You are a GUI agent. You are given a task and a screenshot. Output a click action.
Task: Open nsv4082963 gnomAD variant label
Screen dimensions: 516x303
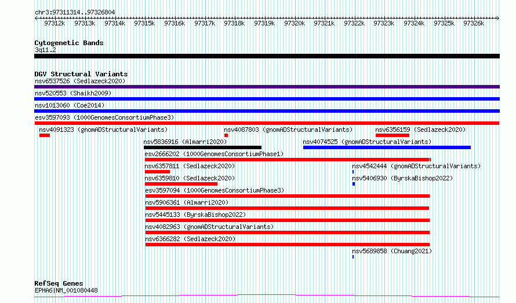coord(209,227)
